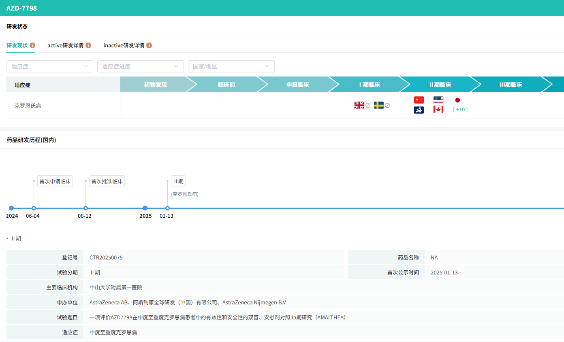
Task: Click info icon beside active研发详情
Action: pyautogui.click(x=88, y=45)
